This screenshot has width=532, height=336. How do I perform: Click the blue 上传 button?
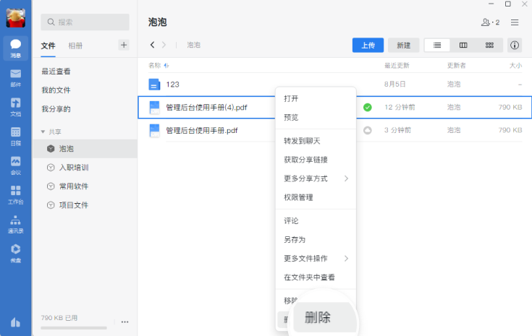pos(368,45)
